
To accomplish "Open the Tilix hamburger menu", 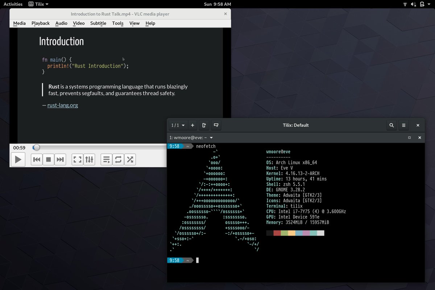I will click(x=404, y=125).
